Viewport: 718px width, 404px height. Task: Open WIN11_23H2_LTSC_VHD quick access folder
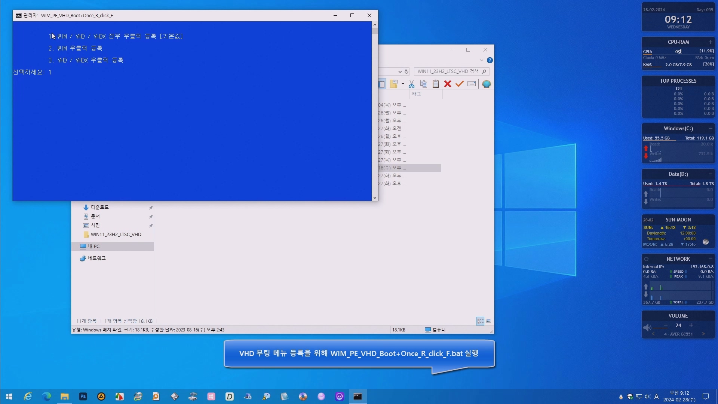click(x=116, y=235)
